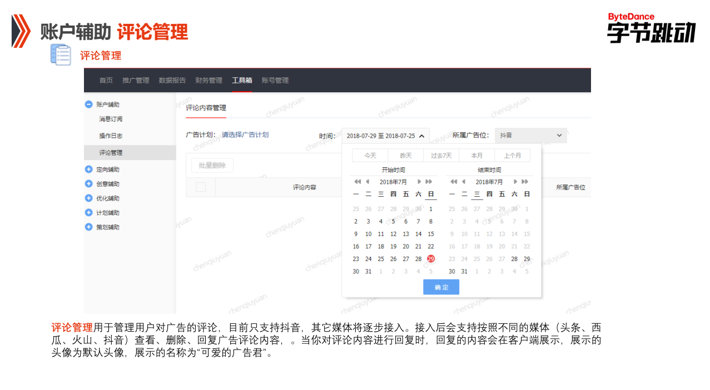Select the 评论内容管理 tab
Image resolution: width=710 pixels, height=390 pixels.
(205, 108)
